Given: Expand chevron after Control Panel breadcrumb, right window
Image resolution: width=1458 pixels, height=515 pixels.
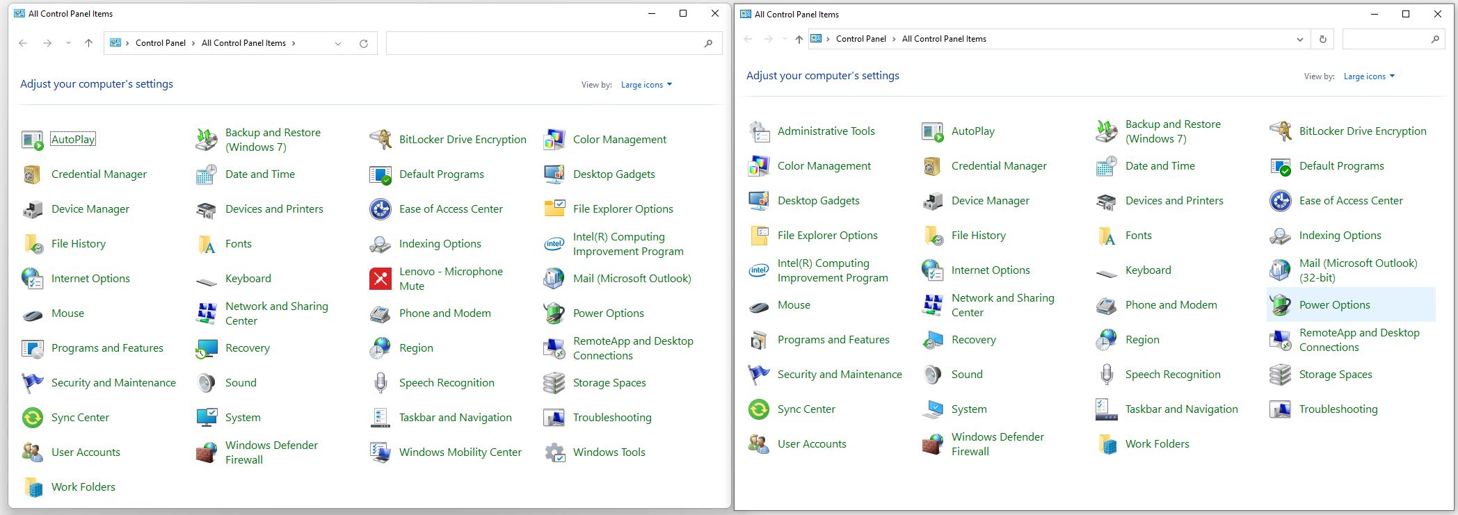Looking at the screenshot, I should coord(894,39).
